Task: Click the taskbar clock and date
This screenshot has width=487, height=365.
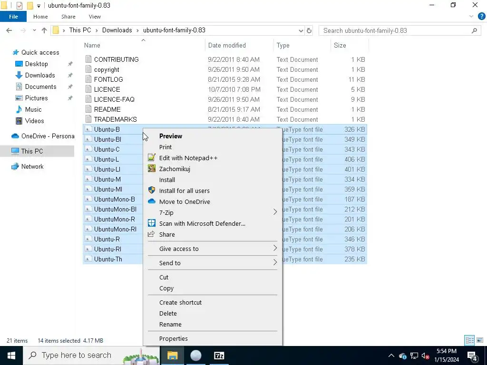Action: click(447, 355)
